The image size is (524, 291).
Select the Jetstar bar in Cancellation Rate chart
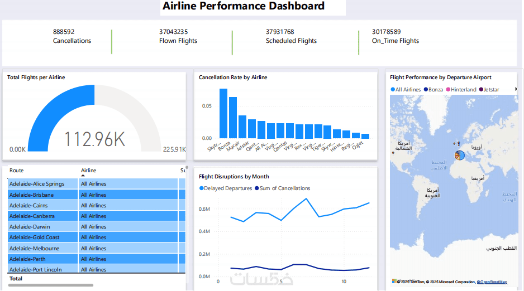[251, 129]
